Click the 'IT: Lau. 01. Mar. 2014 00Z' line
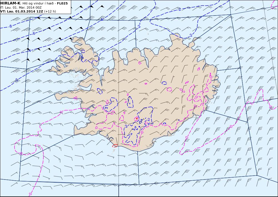 21,7
